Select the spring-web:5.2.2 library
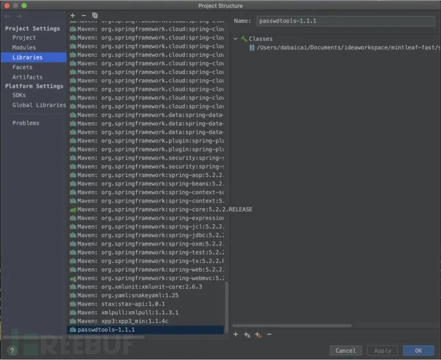Image resolution: width=441 pixels, height=360 pixels. pos(146,270)
